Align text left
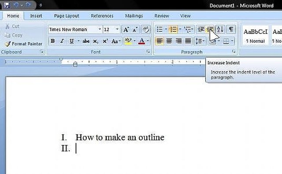The width and height of the screenshot is (282, 174). tap(160, 41)
